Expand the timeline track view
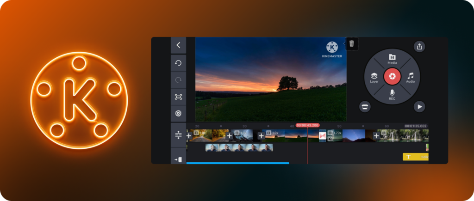474x201 pixels. 178,135
